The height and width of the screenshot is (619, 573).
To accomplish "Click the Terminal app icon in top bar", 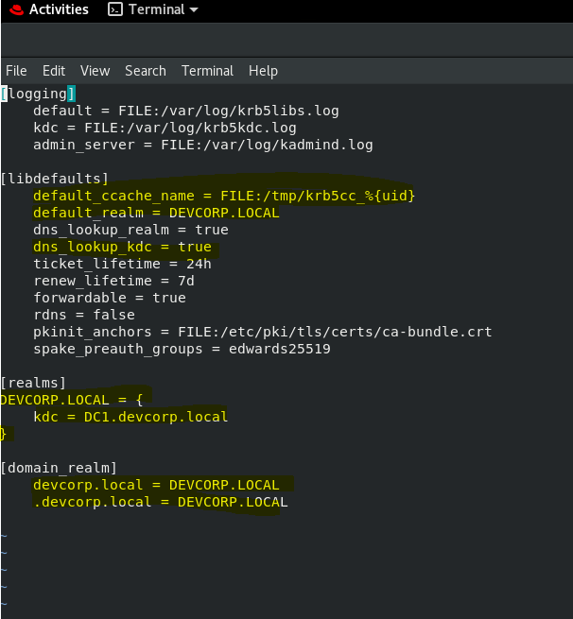I will [x=114, y=9].
